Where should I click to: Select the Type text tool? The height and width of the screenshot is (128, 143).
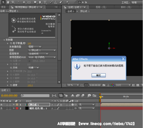45,2
